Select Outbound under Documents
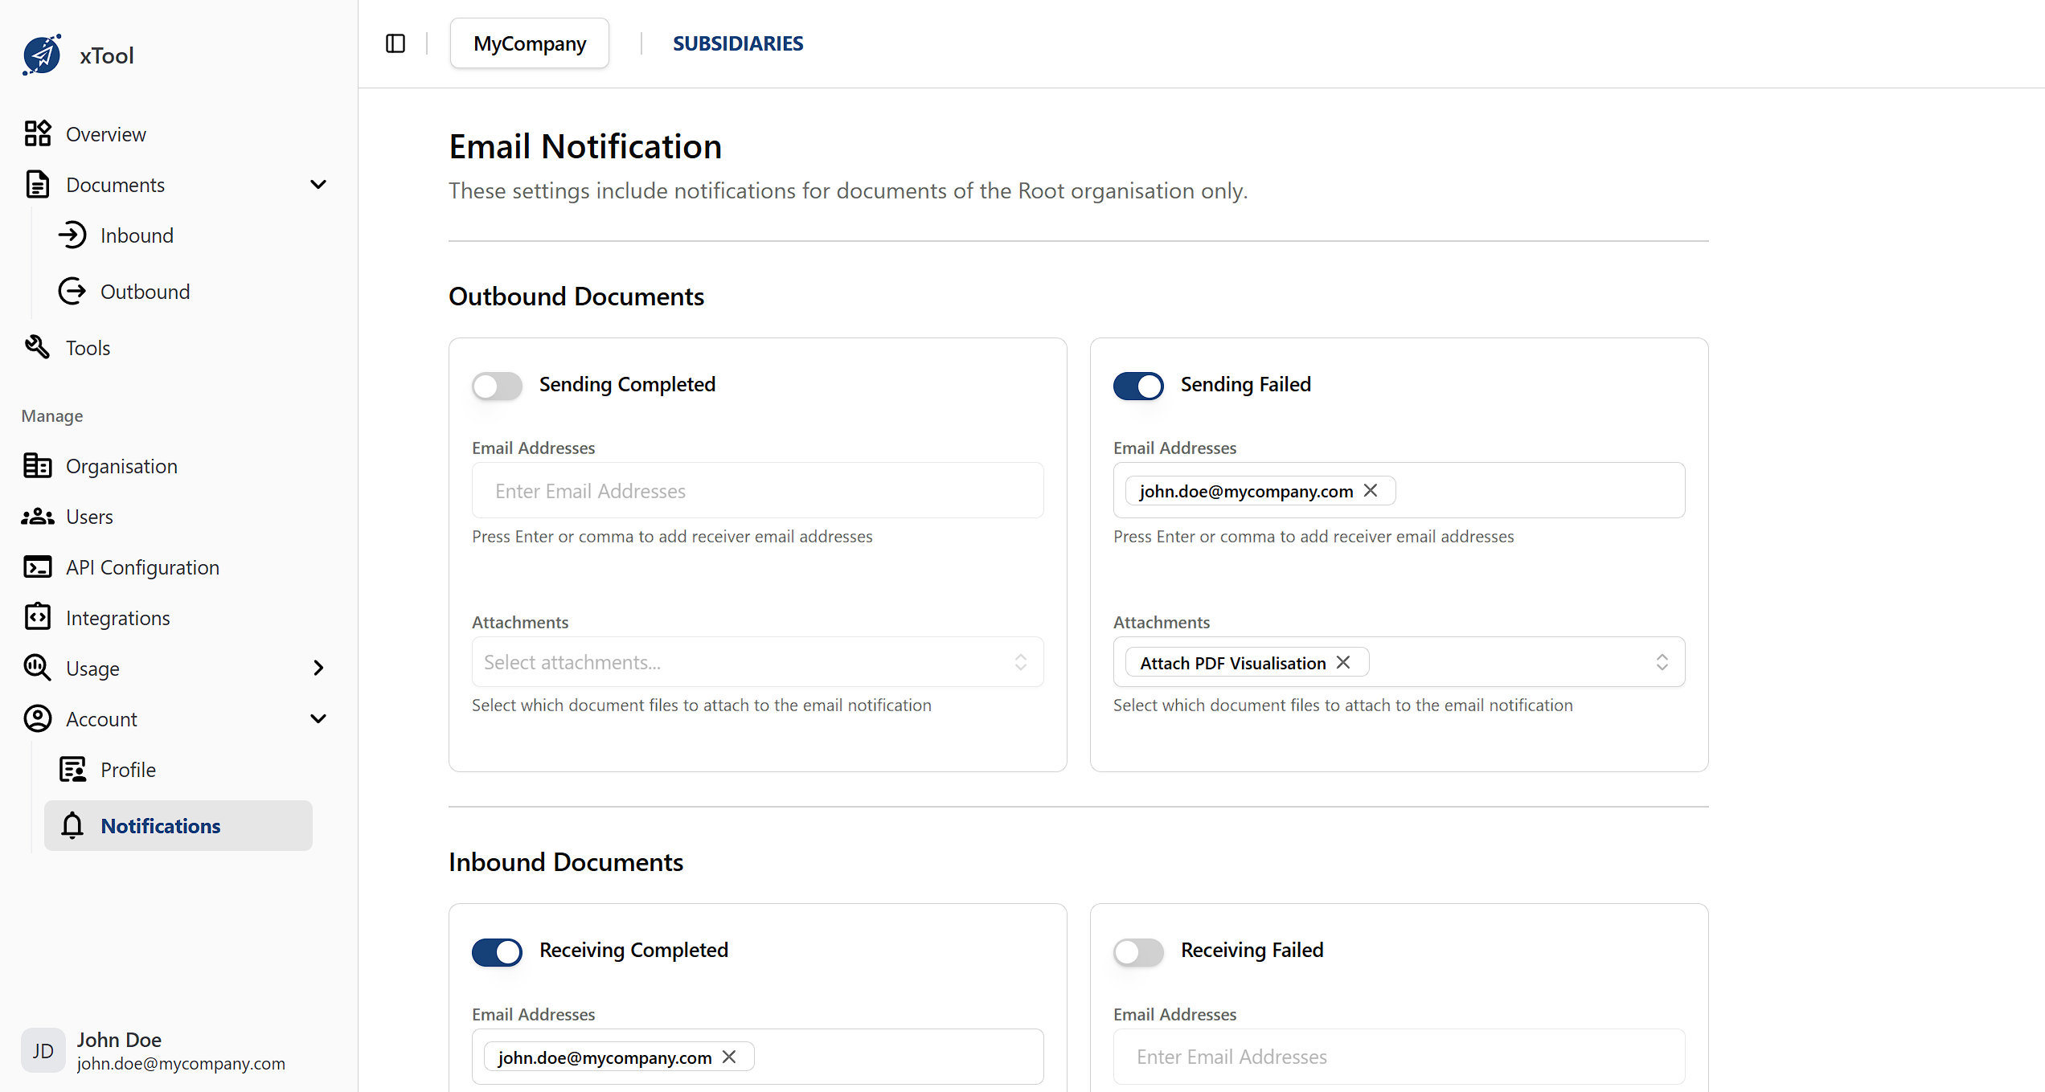This screenshot has width=2045, height=1092. coord(145,291)
